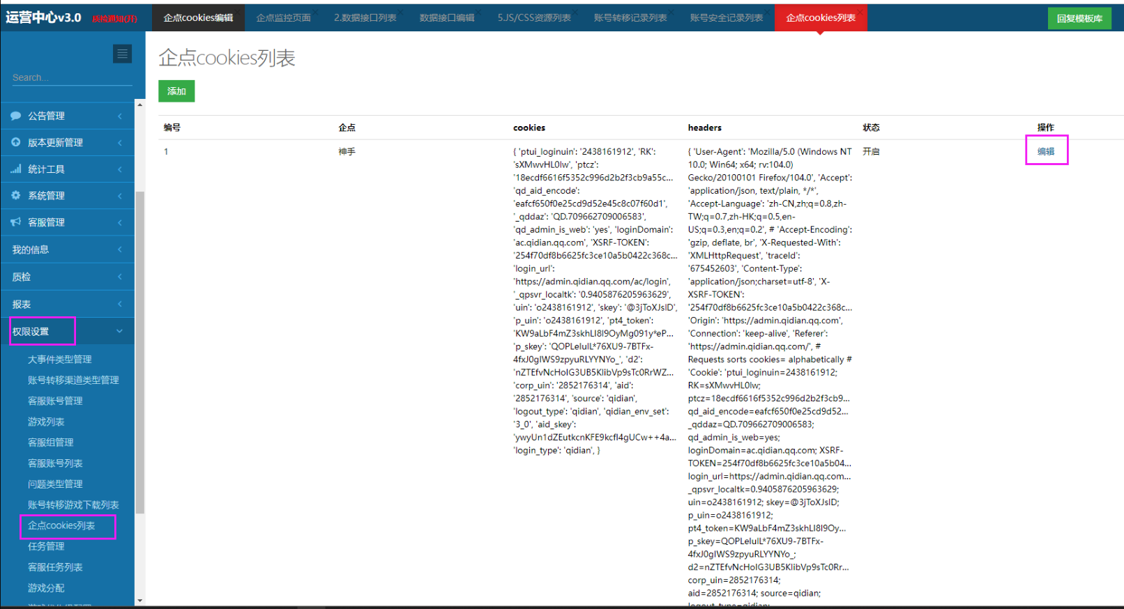Image resolution: width=1124 pixels, height=609 pixels.
Task: Expand the 版本更新管理 menu chevron
Action: (x=120, y=142)
